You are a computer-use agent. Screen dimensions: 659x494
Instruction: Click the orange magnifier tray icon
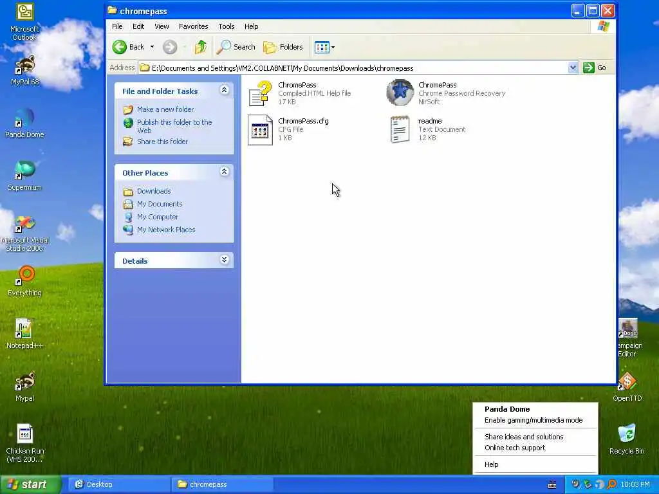612,484
